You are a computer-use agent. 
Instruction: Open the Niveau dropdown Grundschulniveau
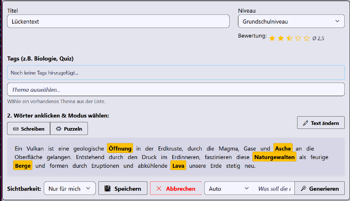(x=291, y=21)
